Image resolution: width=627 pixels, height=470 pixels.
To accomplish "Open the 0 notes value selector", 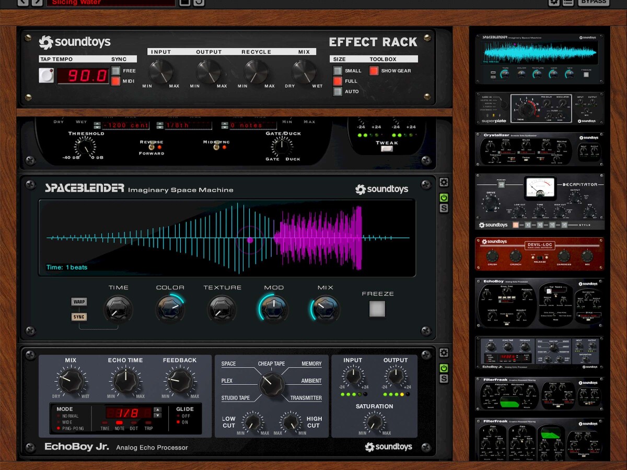I will click(252, 125).
